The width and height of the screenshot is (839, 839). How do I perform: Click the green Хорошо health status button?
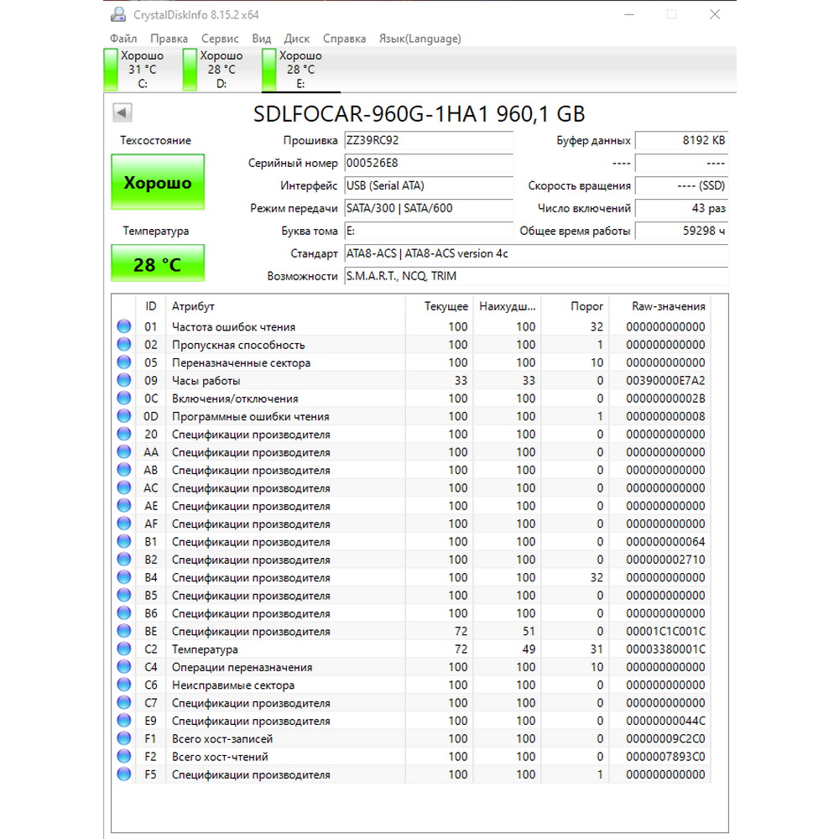(158, 182)
